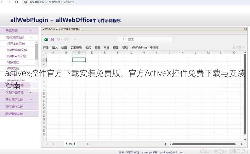The width and height of the screenshot is (250, 154).
Task: Click the Select All corner of the sheet
Action: pyautogui.click(x=44, y=52)
